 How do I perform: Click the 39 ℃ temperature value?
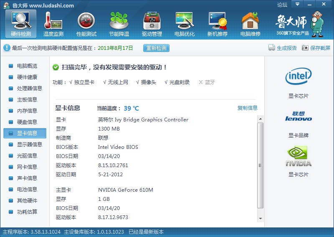[x=131, y=109]
